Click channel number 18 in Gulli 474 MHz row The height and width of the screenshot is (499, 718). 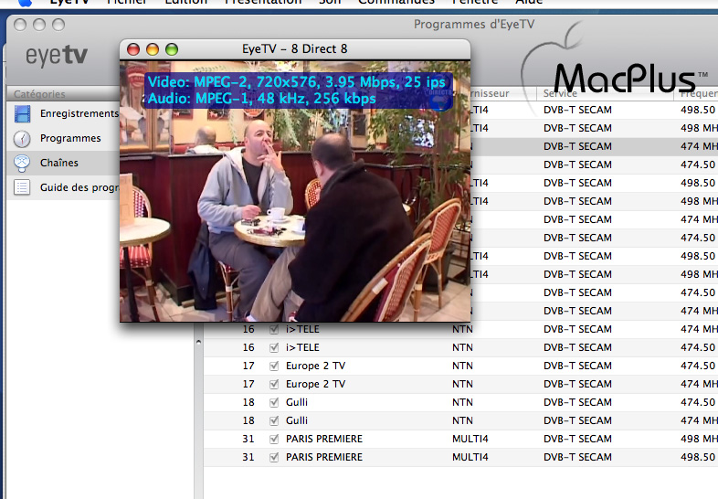(x=248, y=420)
